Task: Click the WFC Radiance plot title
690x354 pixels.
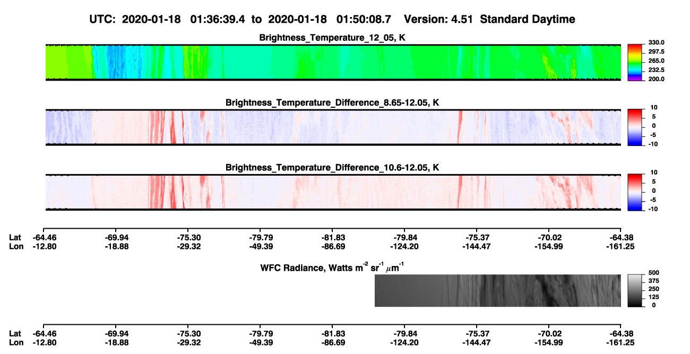Action: point(333,267)
